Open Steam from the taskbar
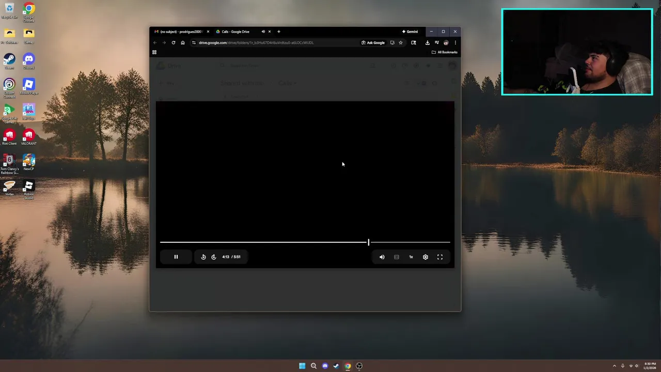The image size is (661, 372). pos(336,366)
